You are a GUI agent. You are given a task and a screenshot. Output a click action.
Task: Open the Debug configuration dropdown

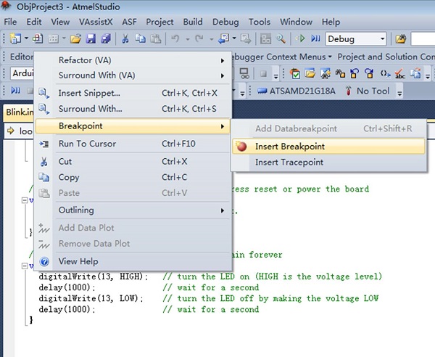click(356, 38)
